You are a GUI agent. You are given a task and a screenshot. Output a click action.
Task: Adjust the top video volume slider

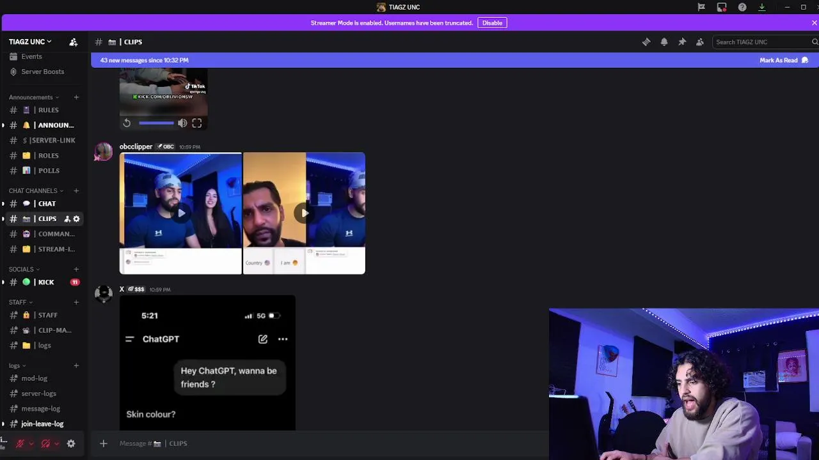156,123
